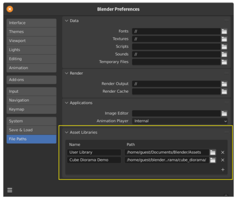This screenshot has height=200, width=237.
Task: Choose the Image Editor application file
Action: click(x=224, y=113)
